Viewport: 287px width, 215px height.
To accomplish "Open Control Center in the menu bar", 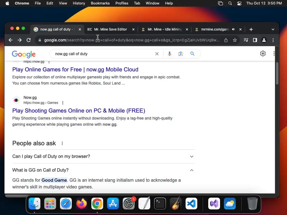I will point(239,3).
